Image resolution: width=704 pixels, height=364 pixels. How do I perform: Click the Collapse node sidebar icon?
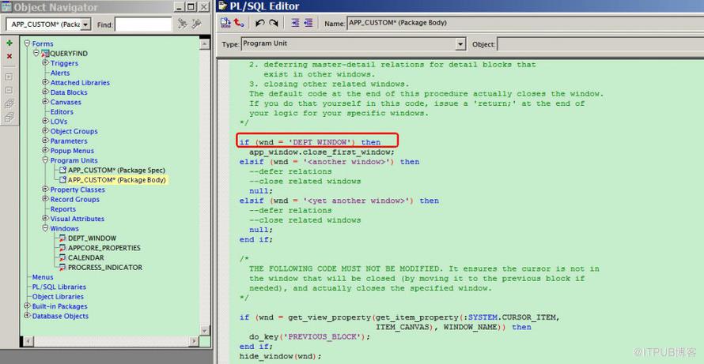[9, 90]
